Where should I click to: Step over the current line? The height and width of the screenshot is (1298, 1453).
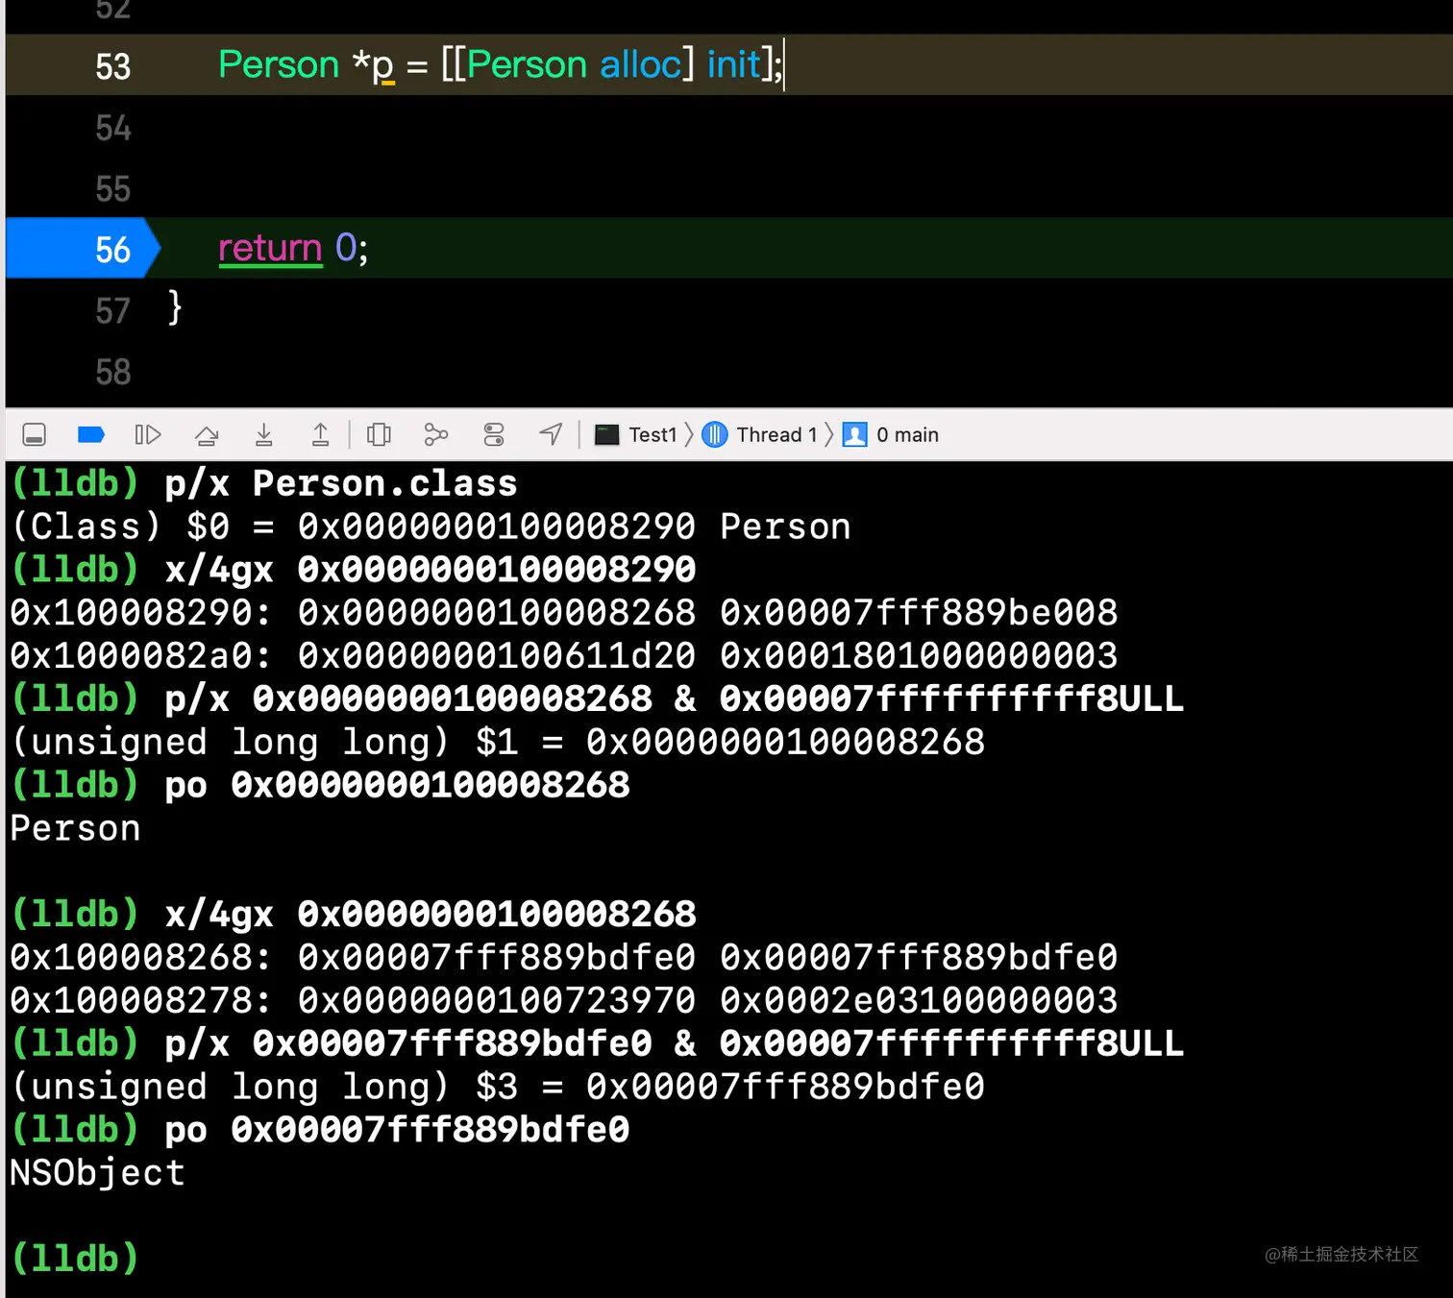pyautogui.click(x=207, y=435)
